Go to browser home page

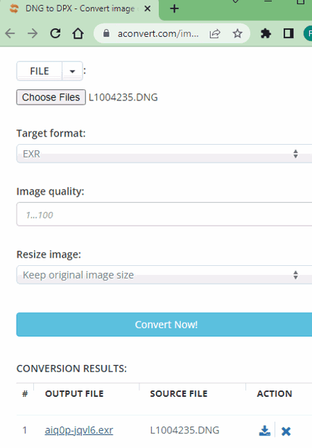coord(78,33)
